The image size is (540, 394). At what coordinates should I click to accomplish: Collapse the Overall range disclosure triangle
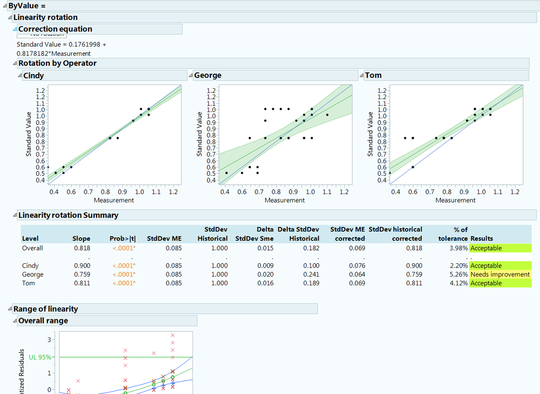[15, 320]
